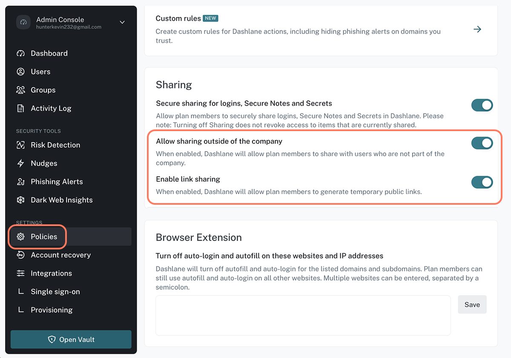Open the Custom rules card title
Image resolution: width=511 pixels, height=358 pixels.
(178, 18)
